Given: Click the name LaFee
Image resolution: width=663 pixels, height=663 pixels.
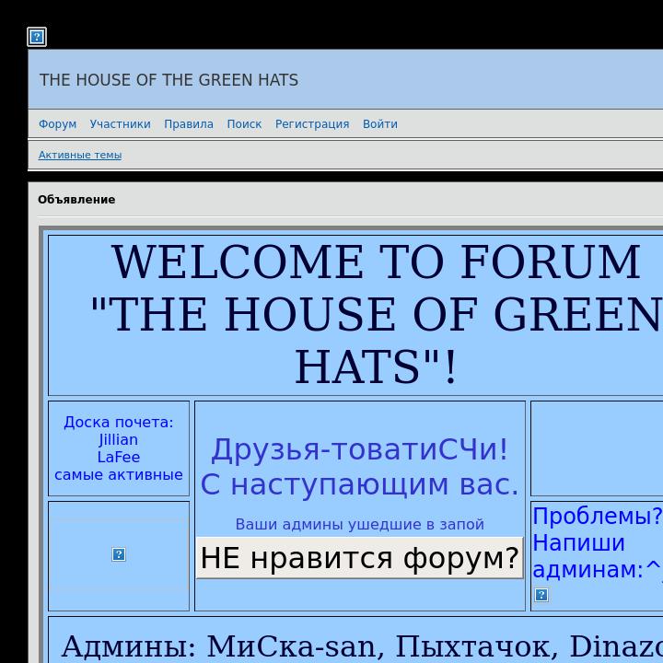Looking at the screenshot, I should point(119,457).
